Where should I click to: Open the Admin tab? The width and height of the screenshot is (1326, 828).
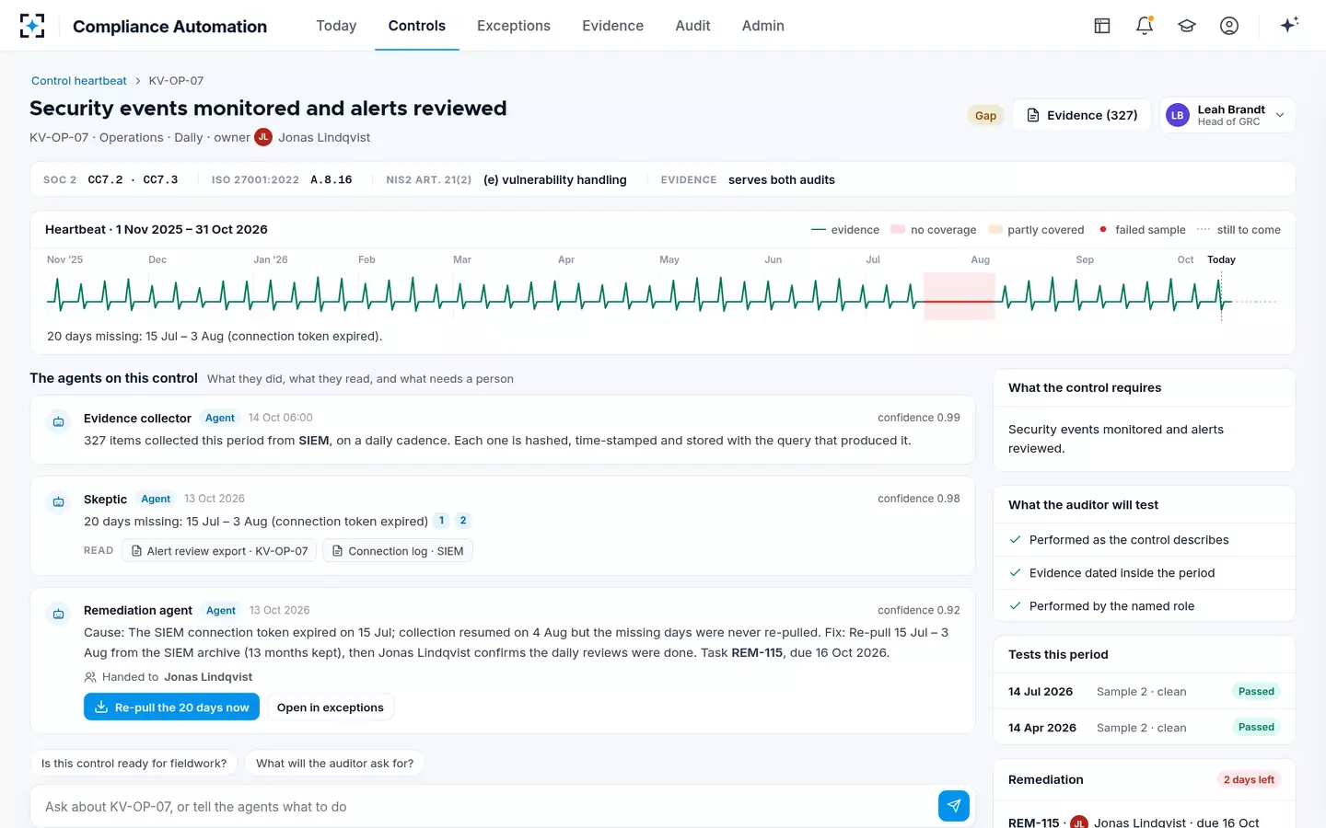coord(763,26)
